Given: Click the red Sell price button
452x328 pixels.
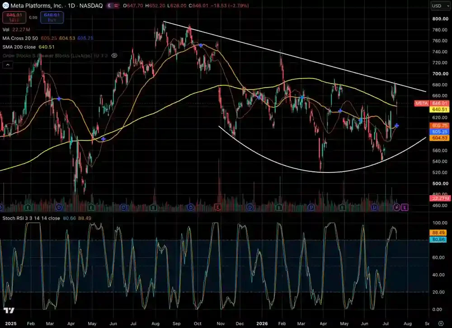Looking at the screenshot, I should point(14,17).
